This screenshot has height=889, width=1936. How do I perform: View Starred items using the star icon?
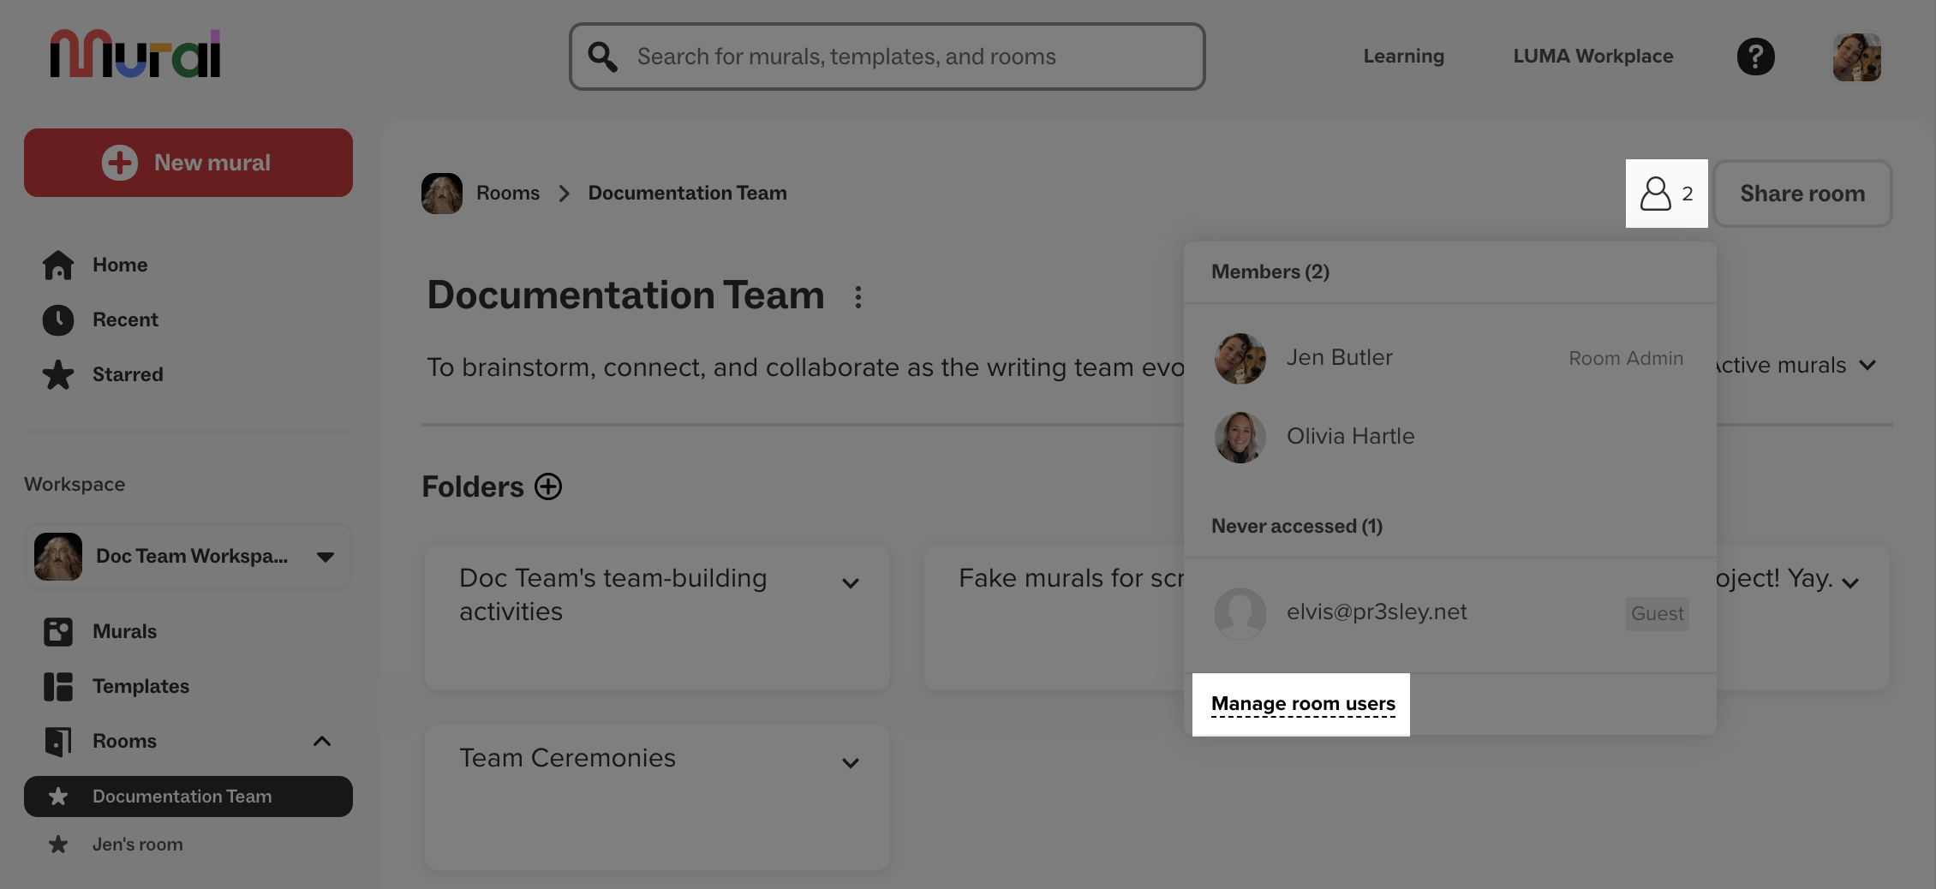pos(57,374)
